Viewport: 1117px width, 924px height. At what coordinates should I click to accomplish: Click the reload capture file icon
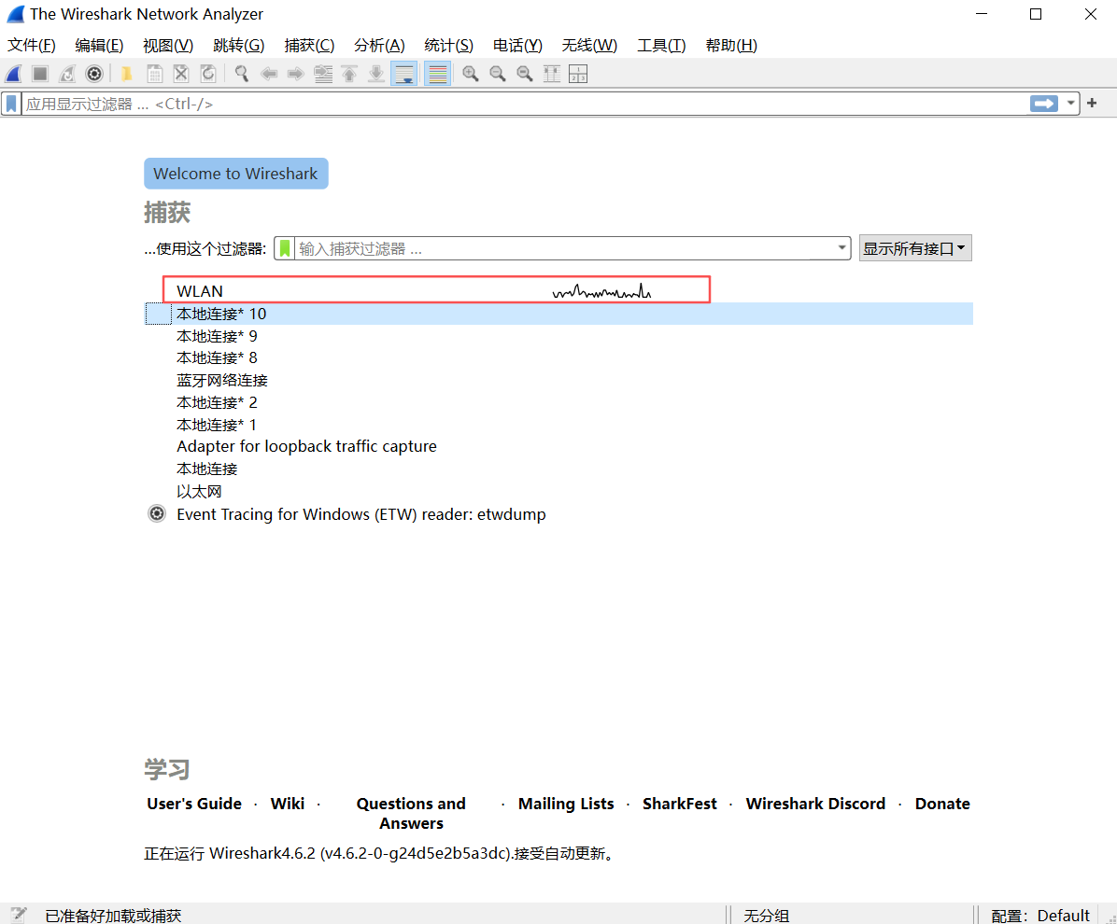tap(208, 74)
